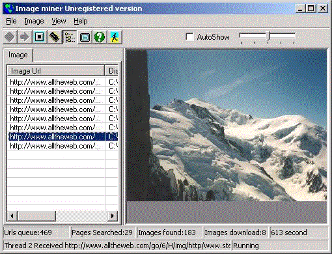Click the chip-shaped toolbar icon
This screenshot has width=332, height=254.
pyautogui.click(x=55, y=37)
